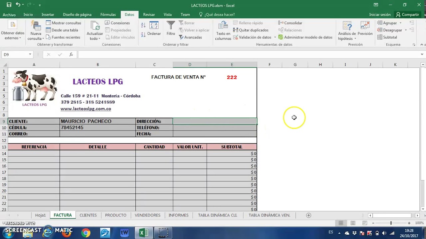Click Fuentes recientes
426x239 pixels.
(x=63, y=37)
